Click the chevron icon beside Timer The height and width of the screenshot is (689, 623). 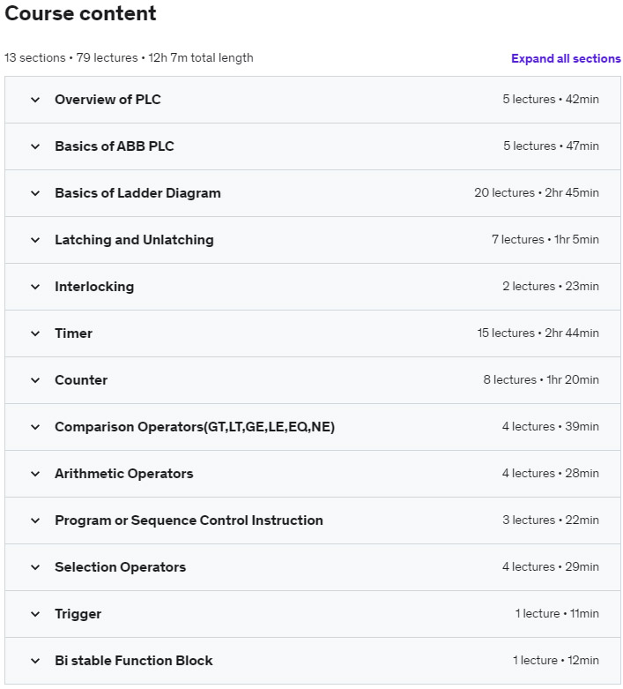point(35,333)
